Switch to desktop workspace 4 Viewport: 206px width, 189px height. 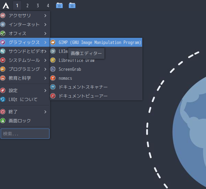click(x=48, y=5)
